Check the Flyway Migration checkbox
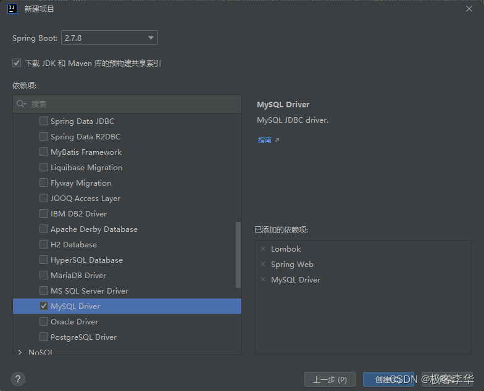This screenshot has height=391, width=484. 44,183
